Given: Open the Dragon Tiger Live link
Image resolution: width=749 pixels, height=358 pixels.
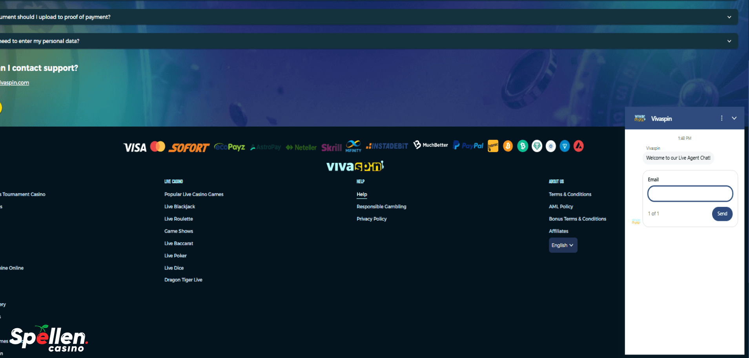Looking at the screenshot, I should coord(183,280).
